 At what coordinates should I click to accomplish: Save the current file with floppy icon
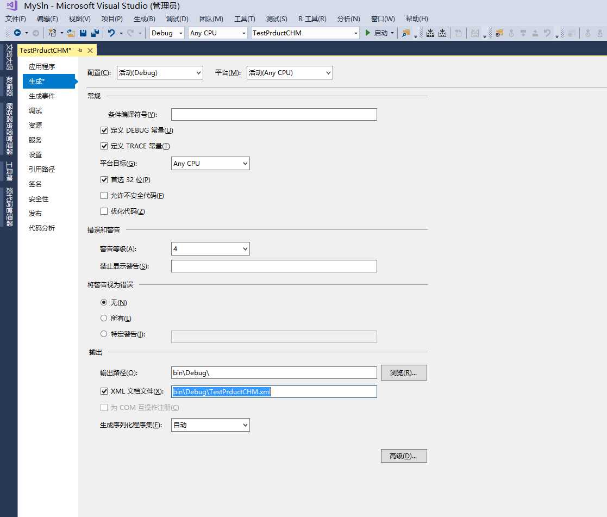pyautogui.click(x=83, y=33)
